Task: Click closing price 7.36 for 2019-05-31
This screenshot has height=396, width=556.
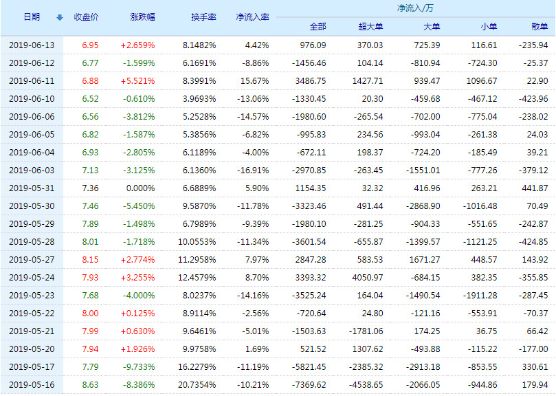Action: [x=90, y=188]
